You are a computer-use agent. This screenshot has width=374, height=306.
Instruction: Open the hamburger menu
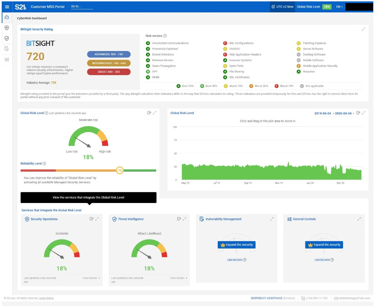(7, 7)
